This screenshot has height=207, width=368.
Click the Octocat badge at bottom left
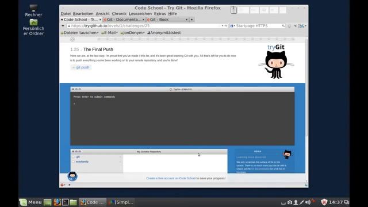click(72, 177)
